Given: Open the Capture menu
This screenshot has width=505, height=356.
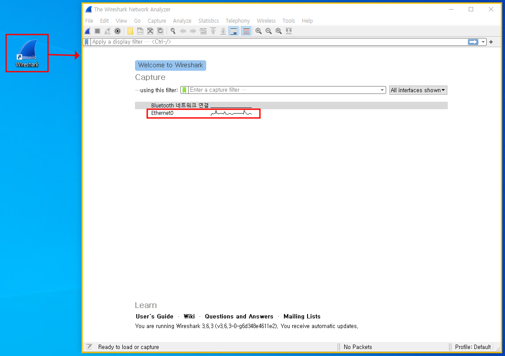Looking at the screenshot, I should click(x=157, y=21).
